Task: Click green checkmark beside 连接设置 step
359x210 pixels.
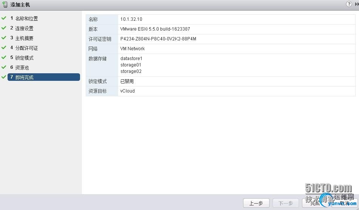Action: click(4, 28)
